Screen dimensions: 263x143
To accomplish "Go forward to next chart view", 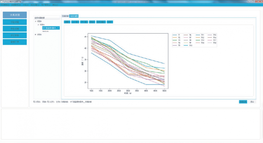I will [84, 22].
